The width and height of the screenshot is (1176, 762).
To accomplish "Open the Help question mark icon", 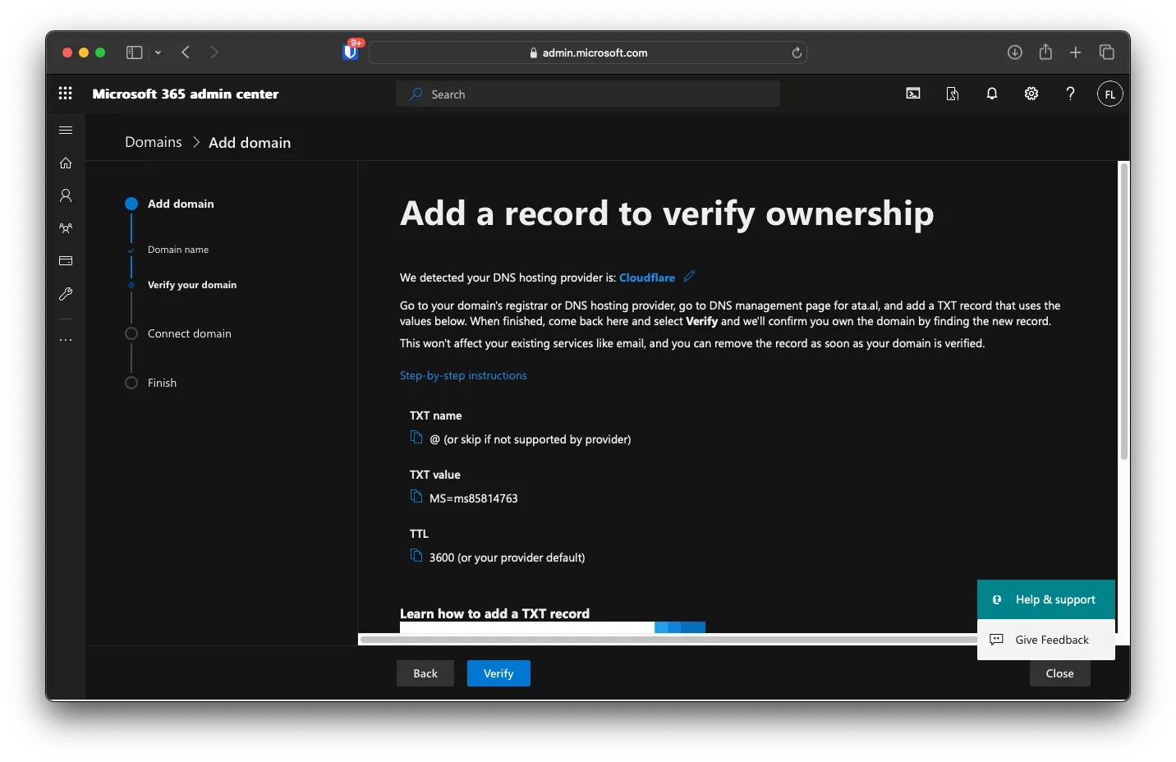I will [1070, 94].
